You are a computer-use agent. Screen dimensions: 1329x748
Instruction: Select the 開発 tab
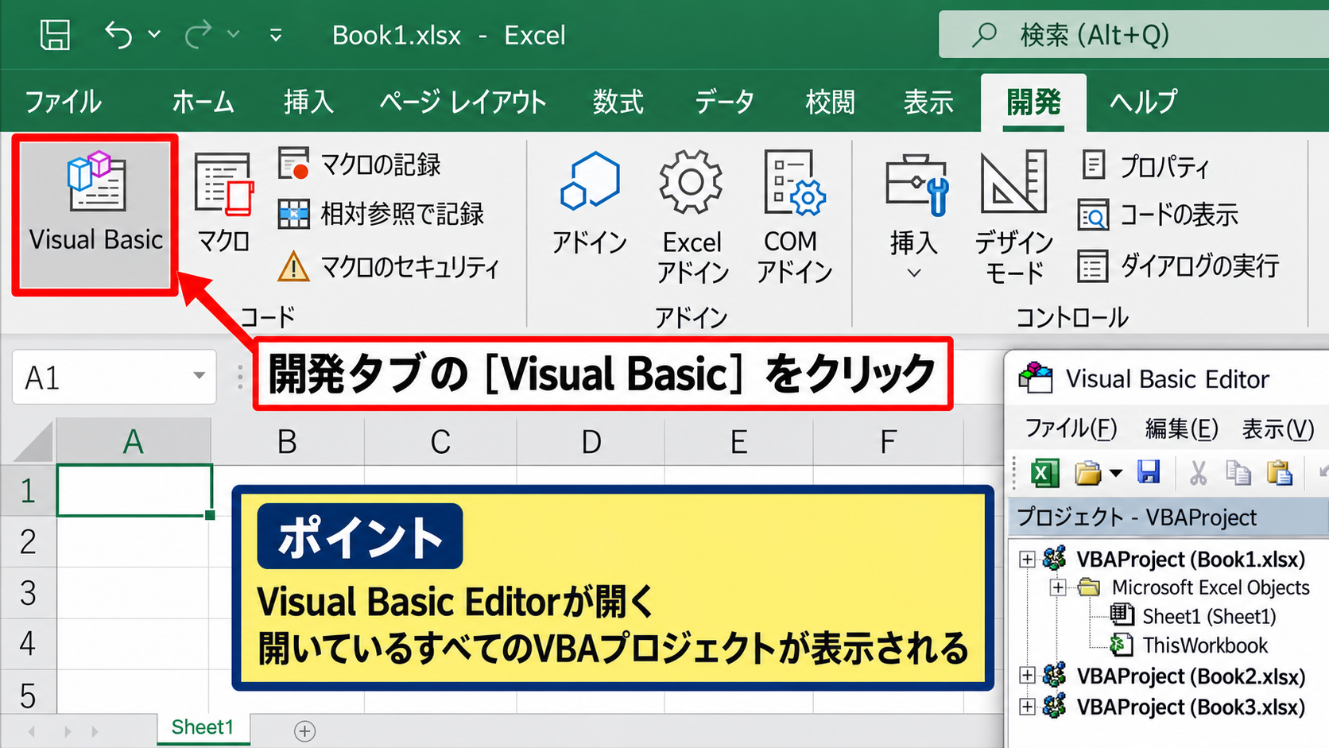point(1033,102)
